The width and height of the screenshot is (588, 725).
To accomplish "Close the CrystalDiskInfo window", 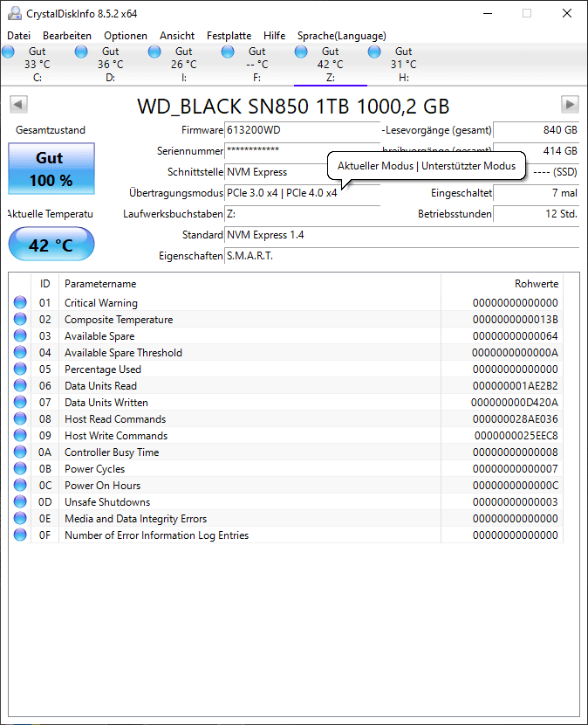I will pyautogui.click(x=567, y=13).
